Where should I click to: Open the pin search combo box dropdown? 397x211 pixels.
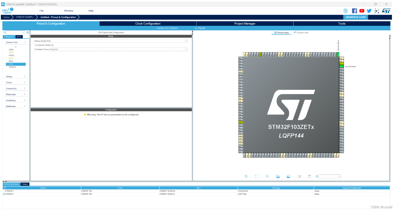tap(339, 176)
